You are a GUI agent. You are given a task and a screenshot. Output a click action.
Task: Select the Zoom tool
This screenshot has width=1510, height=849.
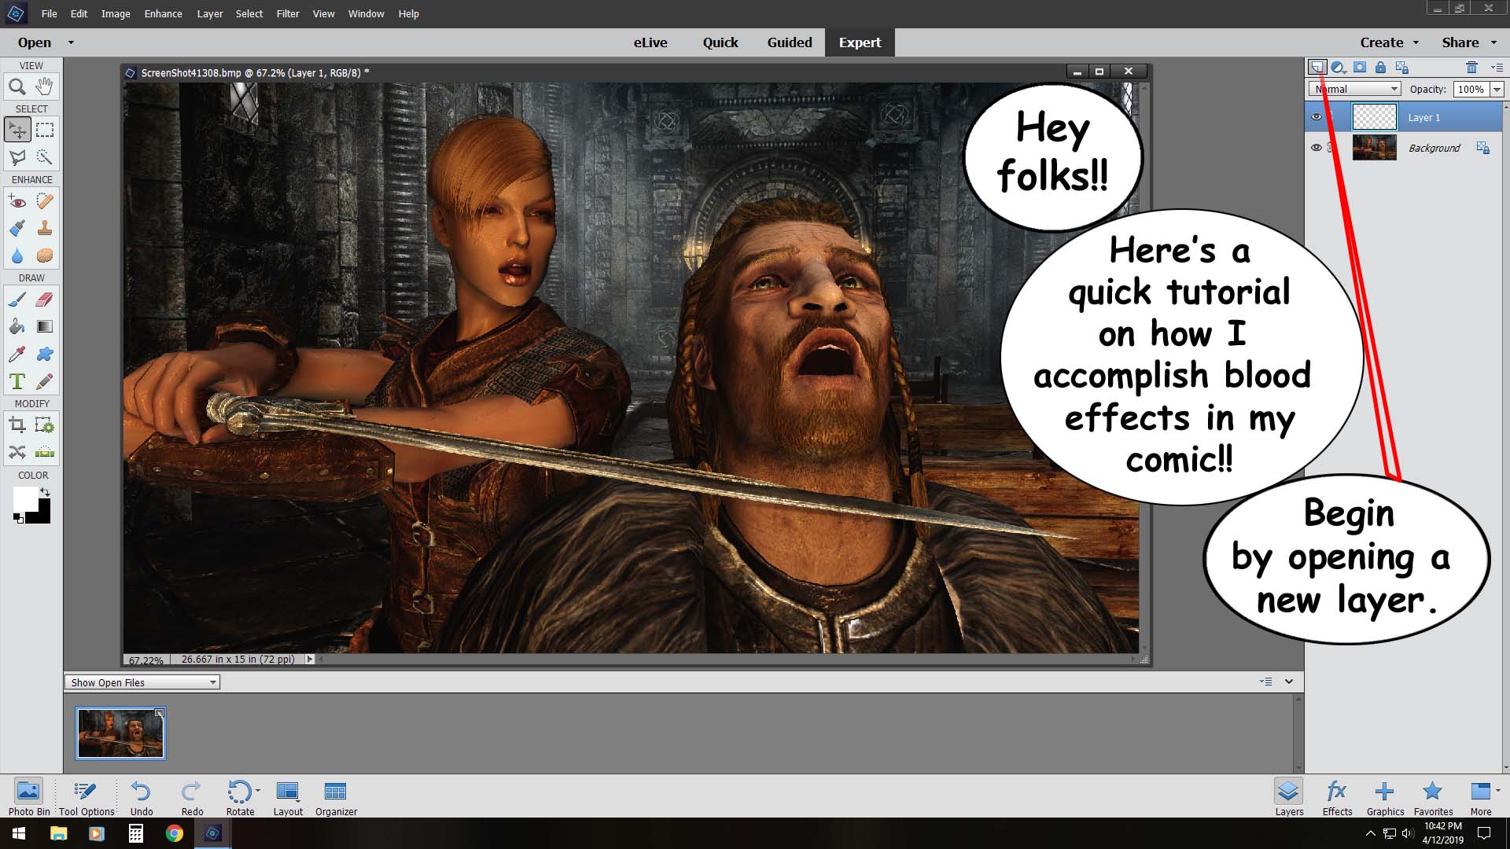pyautogui.click(x=17, y=86)
